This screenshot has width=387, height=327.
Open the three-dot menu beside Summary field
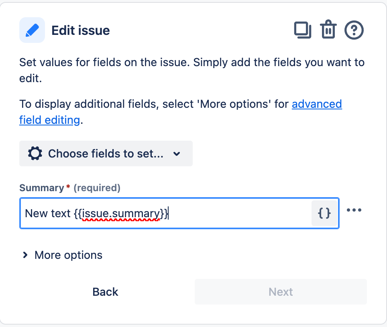coord(354,210)
